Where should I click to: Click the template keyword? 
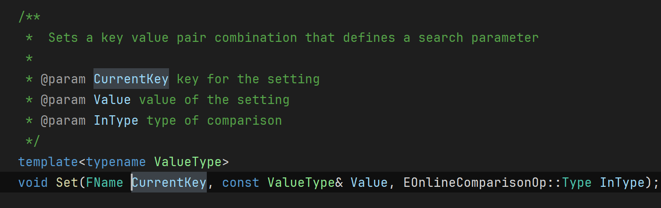(48, 162)
